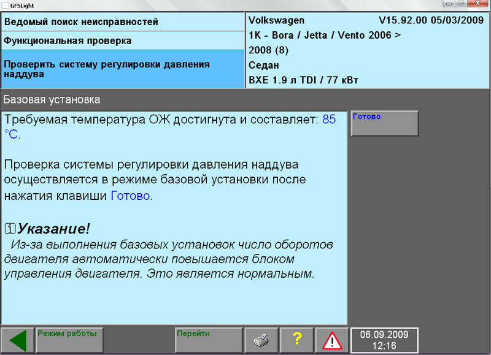Viewport: 491px width, 355px height.
Task: Click the date and time display 06.09.2009
Action: (x=384, y=340)
